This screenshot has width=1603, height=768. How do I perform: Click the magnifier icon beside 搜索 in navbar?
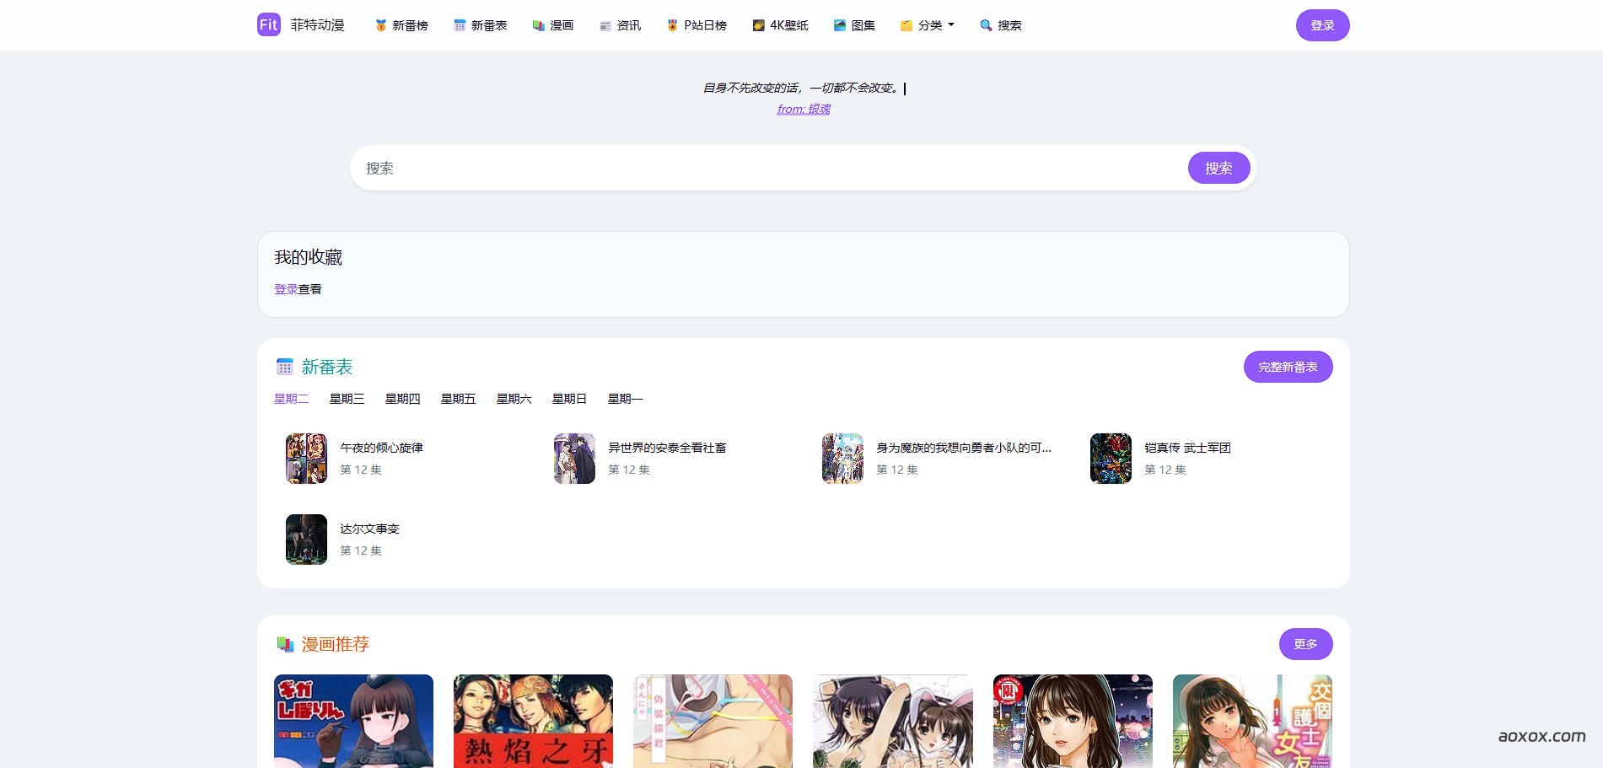[985, 25]
